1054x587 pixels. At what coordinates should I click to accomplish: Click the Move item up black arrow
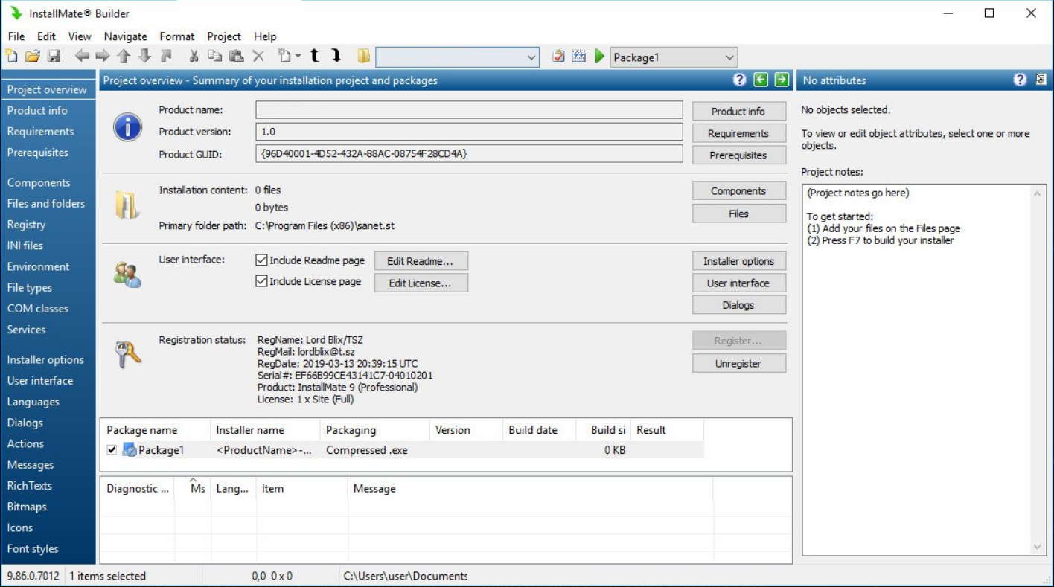point(315,57)
